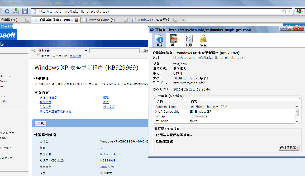Click the page icon in address bar
The height and width of the screenshot is (176, 305).
(35, 11)
